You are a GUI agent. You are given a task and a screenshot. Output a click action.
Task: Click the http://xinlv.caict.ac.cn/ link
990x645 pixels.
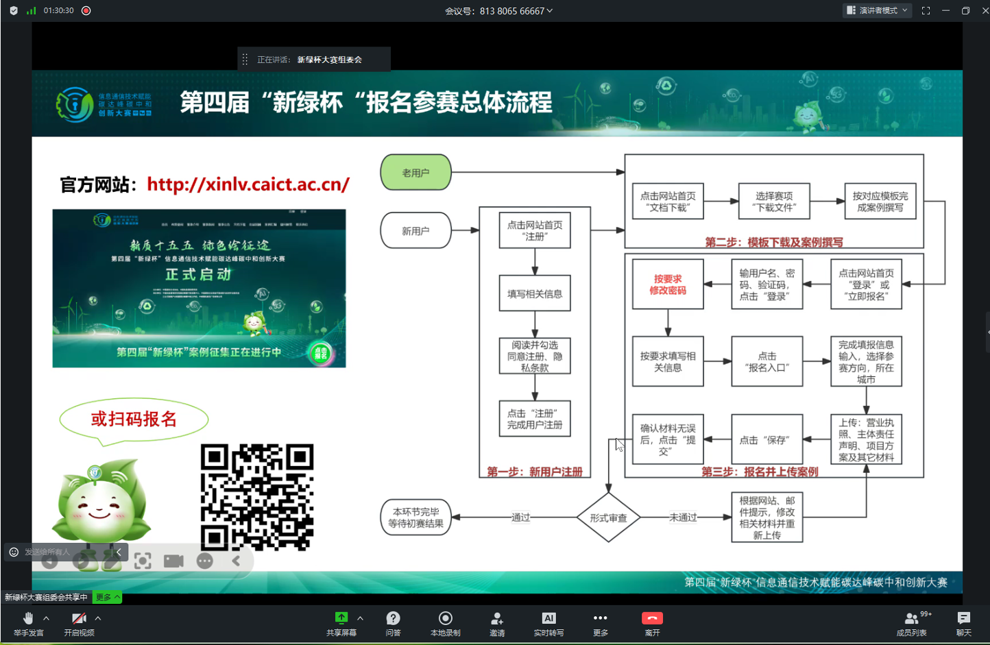(x=248, y=184)
